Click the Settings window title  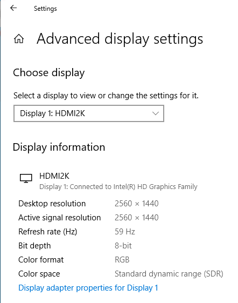[45, 9]
